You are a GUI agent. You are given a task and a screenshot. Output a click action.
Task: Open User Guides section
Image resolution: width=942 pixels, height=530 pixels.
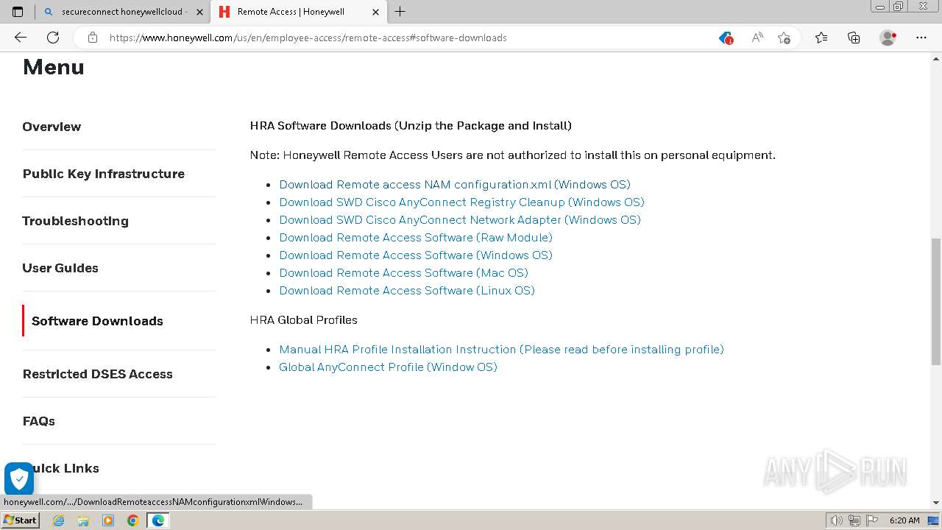60,268
